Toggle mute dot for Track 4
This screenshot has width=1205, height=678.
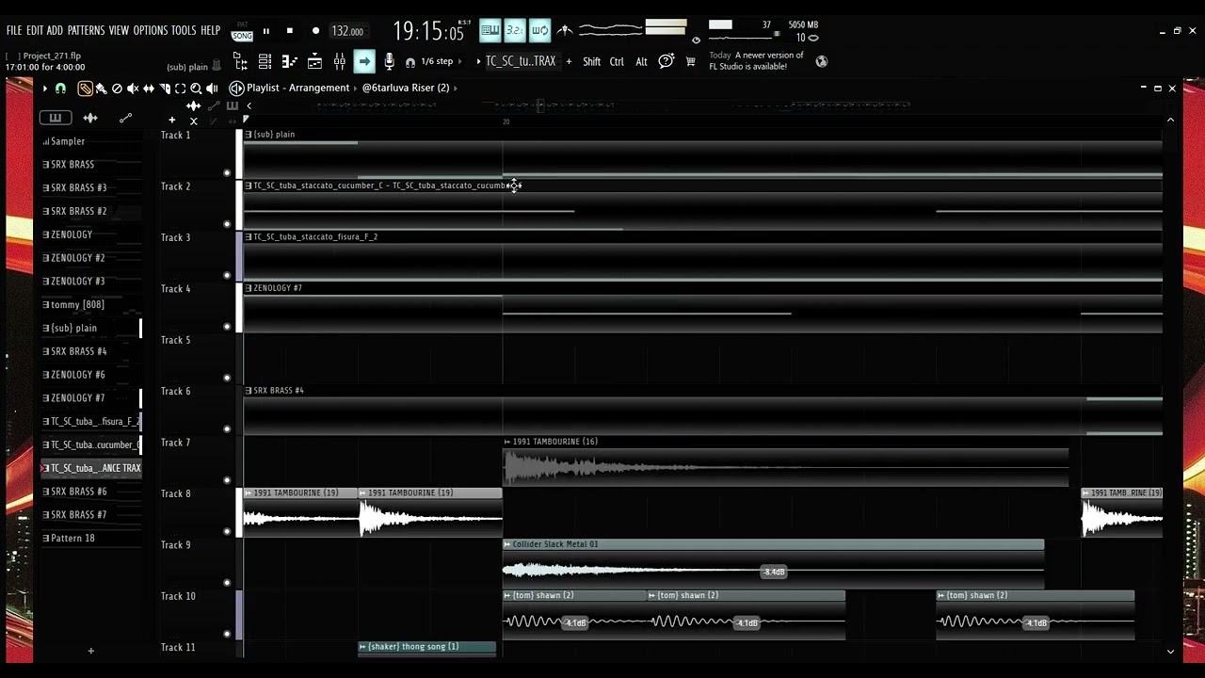point(227,326)
